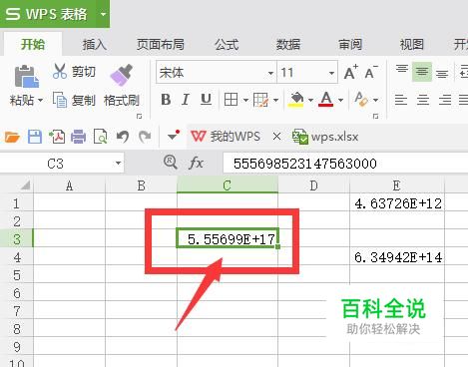Open the 公式 ribbon tab
The height and width of the screenshot is (367, 468).
pyautogui.click(x=227, y=44)
